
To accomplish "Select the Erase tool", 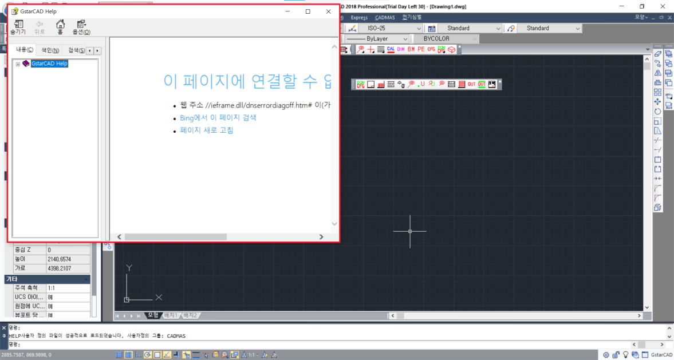I will (657, 54).
